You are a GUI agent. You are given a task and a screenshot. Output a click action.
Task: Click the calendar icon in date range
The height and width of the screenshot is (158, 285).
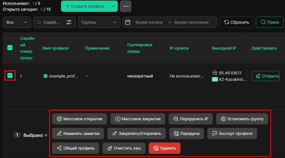[x=128, y=22]
